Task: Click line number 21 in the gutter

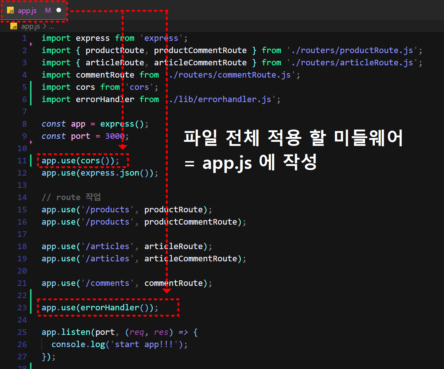Action: point(22,283)
